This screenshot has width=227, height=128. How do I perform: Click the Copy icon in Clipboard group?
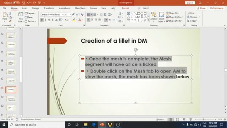pos(10,17)
